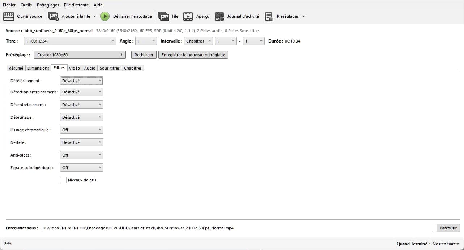Open the Journal d'activité icon
The width and height of the screenshot is (464, 250).
[x=219, y=16]
